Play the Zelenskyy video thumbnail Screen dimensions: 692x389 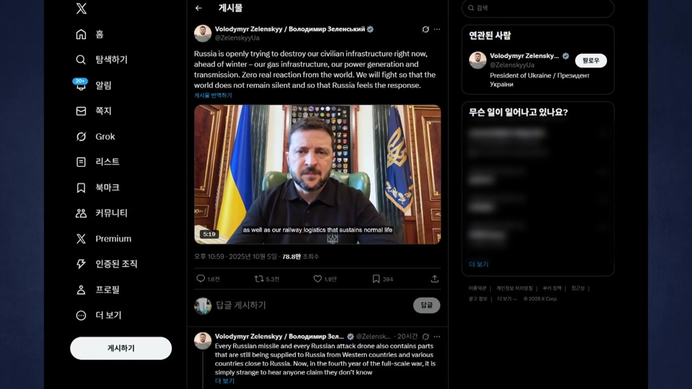[x=317, y=175]
